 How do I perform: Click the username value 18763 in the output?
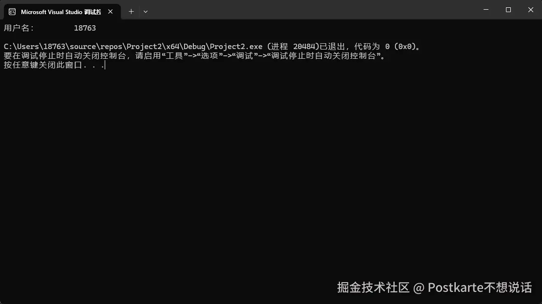pyautogui.click(x=85, y=28)
